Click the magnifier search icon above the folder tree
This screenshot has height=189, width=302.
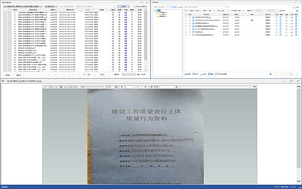(170, 7)
